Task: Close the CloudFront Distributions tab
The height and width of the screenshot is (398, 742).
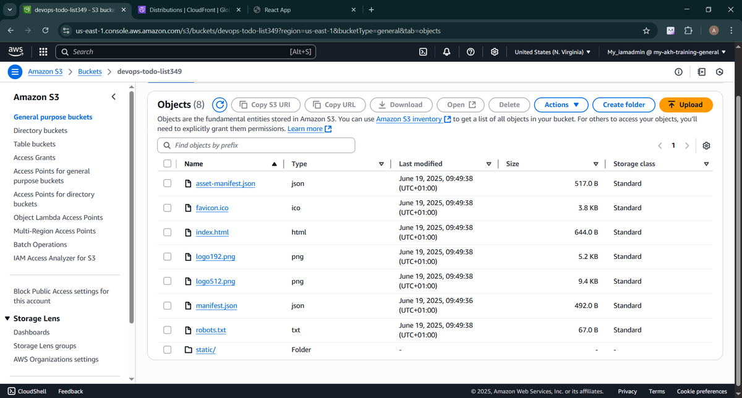Action: tap(239, 10)
